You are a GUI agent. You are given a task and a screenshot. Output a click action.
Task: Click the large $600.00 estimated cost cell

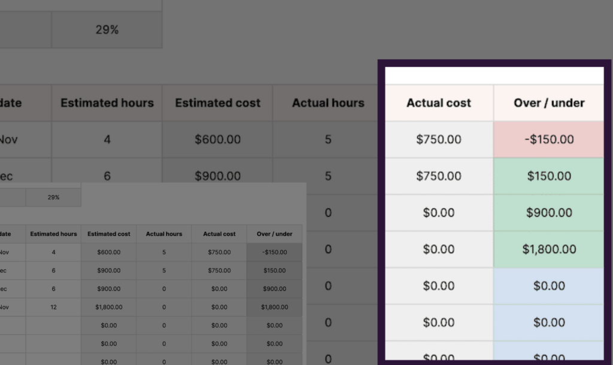pos(217,139)
